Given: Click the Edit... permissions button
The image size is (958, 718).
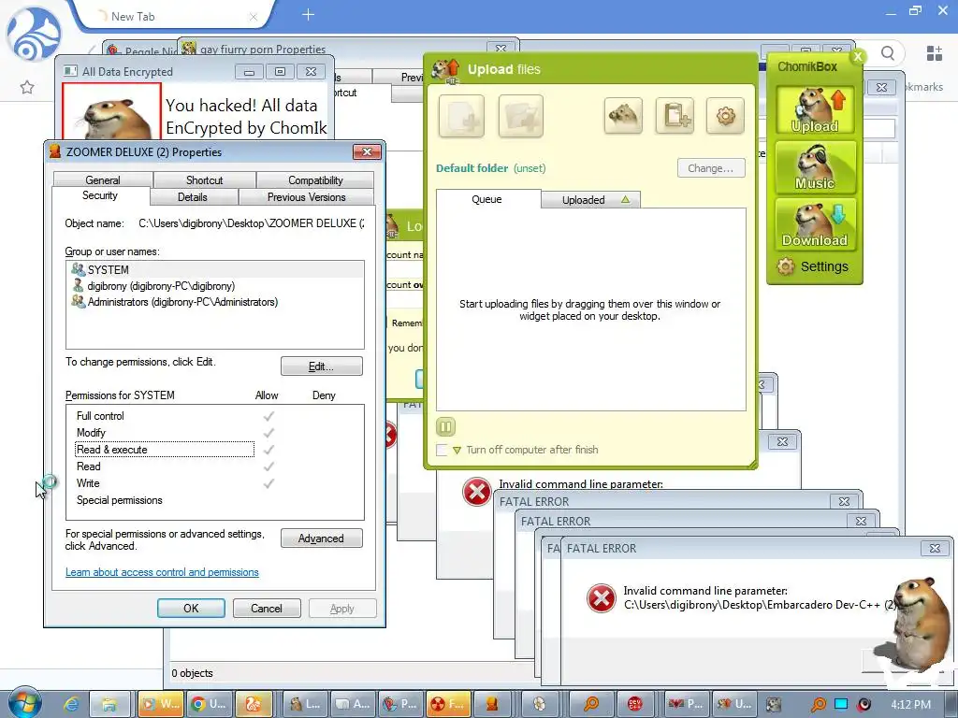Looking at the screenshot, I should point(322,366).
